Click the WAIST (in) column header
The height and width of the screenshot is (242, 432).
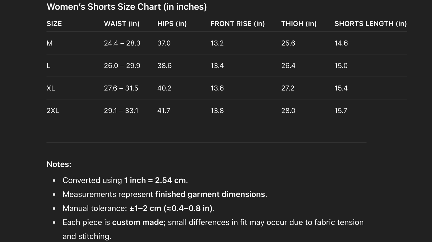click(x=121, y=24)
